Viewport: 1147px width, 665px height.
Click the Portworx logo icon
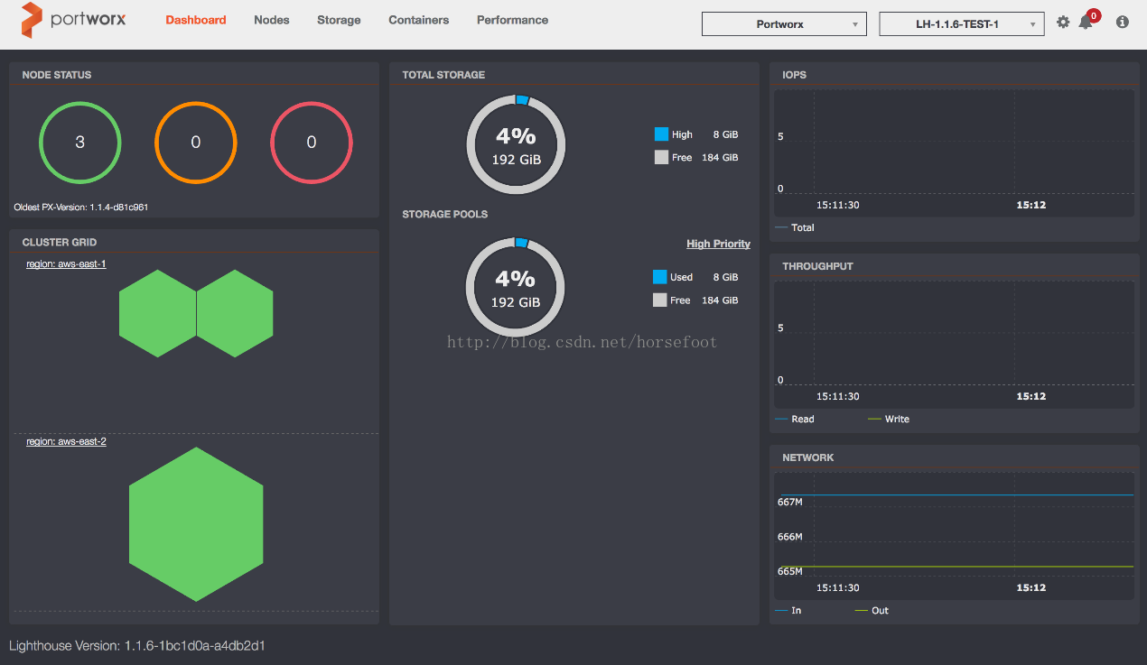32,20
